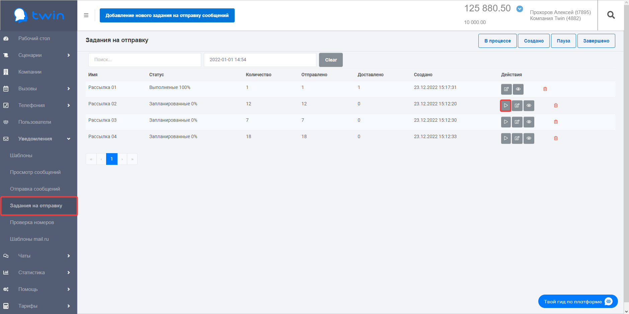View details of Рассылка 01

518,89
